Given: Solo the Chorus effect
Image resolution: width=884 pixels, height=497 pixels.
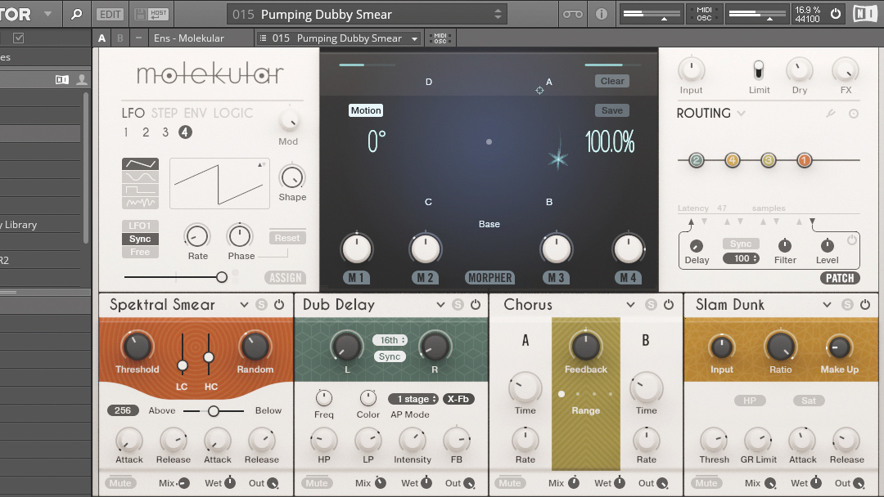Looking at the screenshot, I should point(652,305).
